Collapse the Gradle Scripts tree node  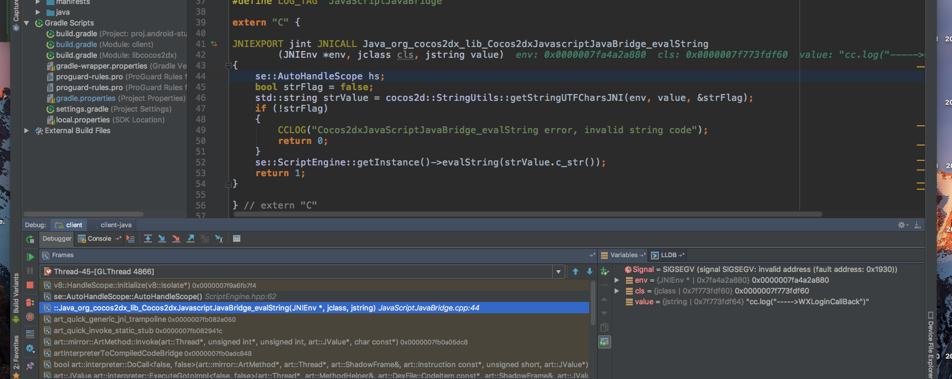pyautogui.click(x=27, y=23)
